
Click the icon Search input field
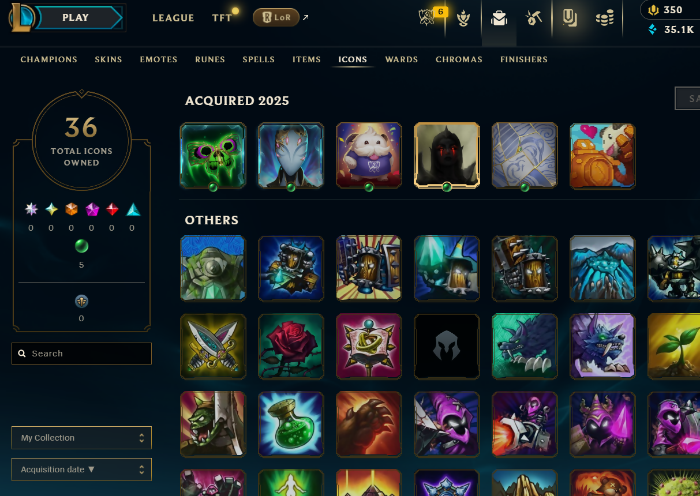tap(81, 354)
